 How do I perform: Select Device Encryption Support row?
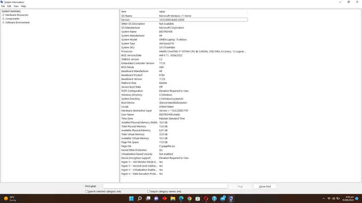184,158
